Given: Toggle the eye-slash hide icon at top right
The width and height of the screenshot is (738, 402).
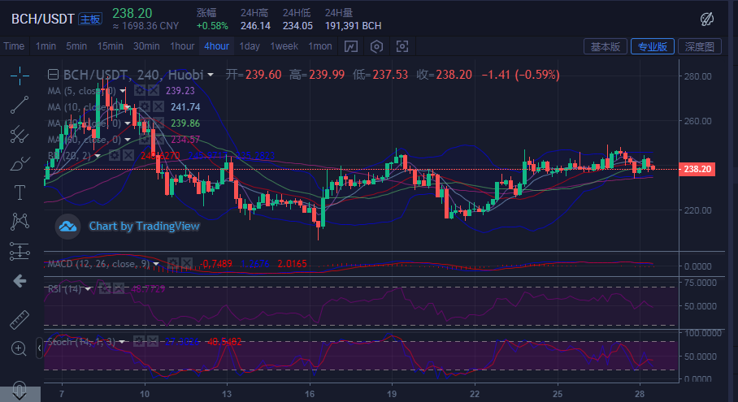Looking at the screenshot, I should coord(707,19).
